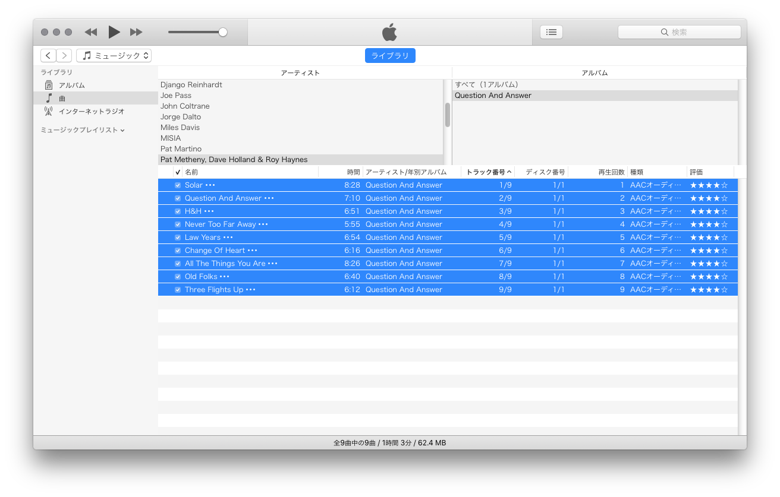Viewport: 780px width, 497px height.
Task: Select the ライブラリ tab
Action: 390,56
